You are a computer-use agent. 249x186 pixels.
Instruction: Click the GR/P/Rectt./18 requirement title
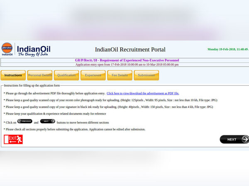tap(127, 60)
